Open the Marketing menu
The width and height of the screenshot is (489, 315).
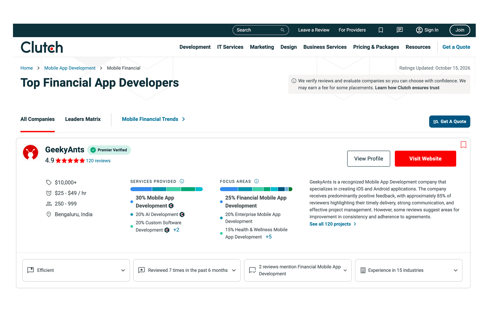(262, 47)
